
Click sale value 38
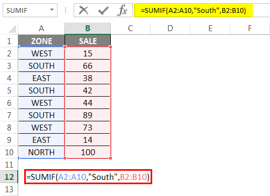coord(88,78)
